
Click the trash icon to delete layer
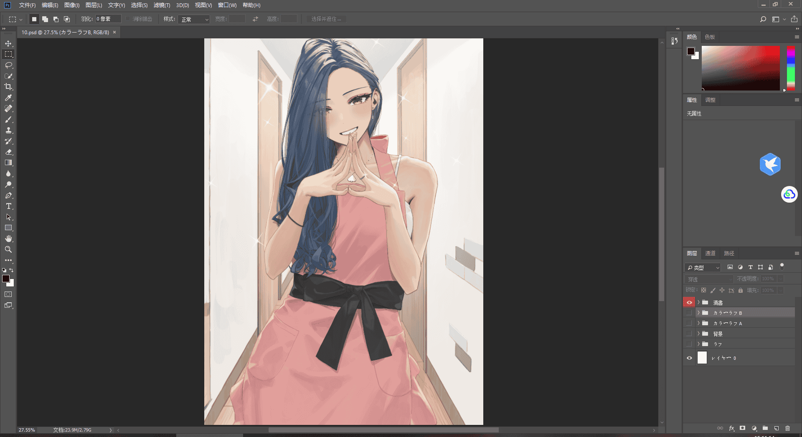[787, 428]
